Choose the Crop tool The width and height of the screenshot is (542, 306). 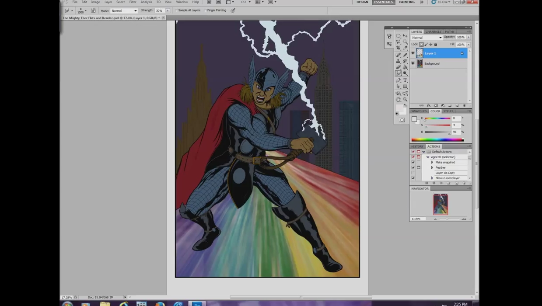point(398,48)
